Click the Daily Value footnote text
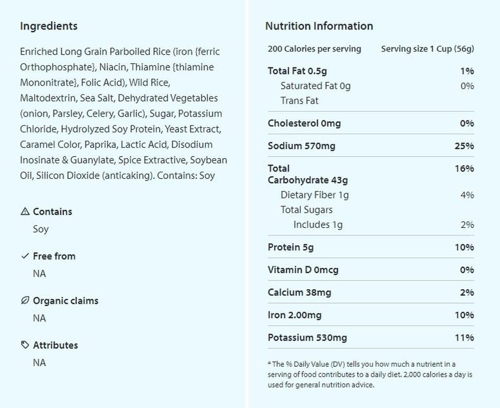Viewport: 500px width, 408px height. click(x=370, y=374)
